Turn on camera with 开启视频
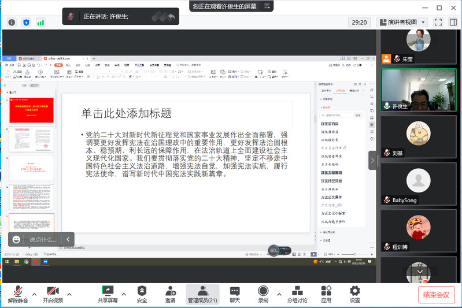This screenshot has height=308, width=462. (53, 294)
